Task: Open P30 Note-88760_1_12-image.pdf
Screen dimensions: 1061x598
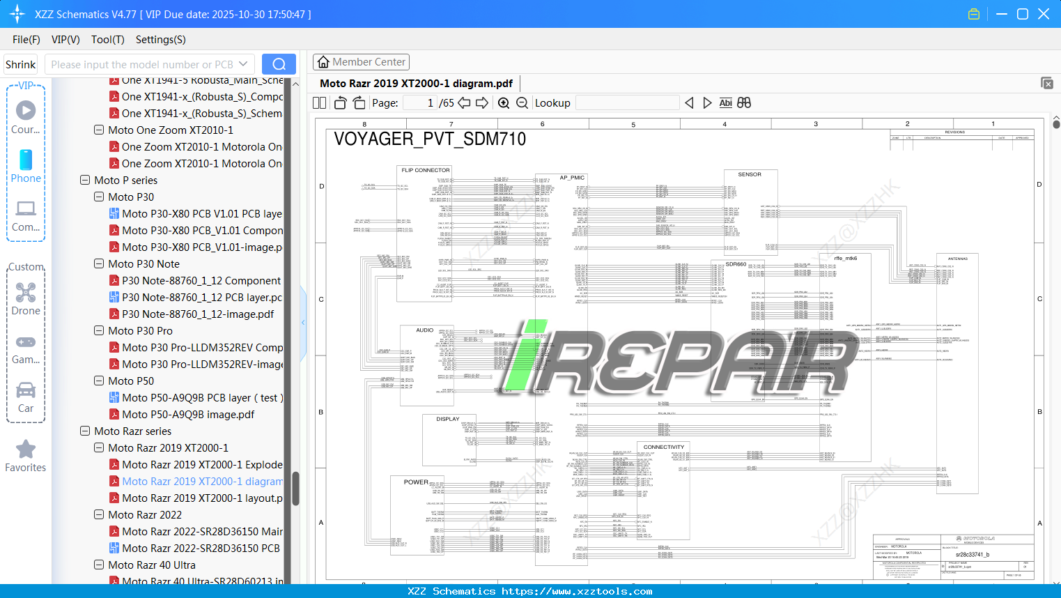Action: tap(192, 314)
